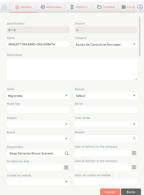The image size is (144, 195).
Task: Click the hourglass icon of Histórico
Action: point(72,7)
